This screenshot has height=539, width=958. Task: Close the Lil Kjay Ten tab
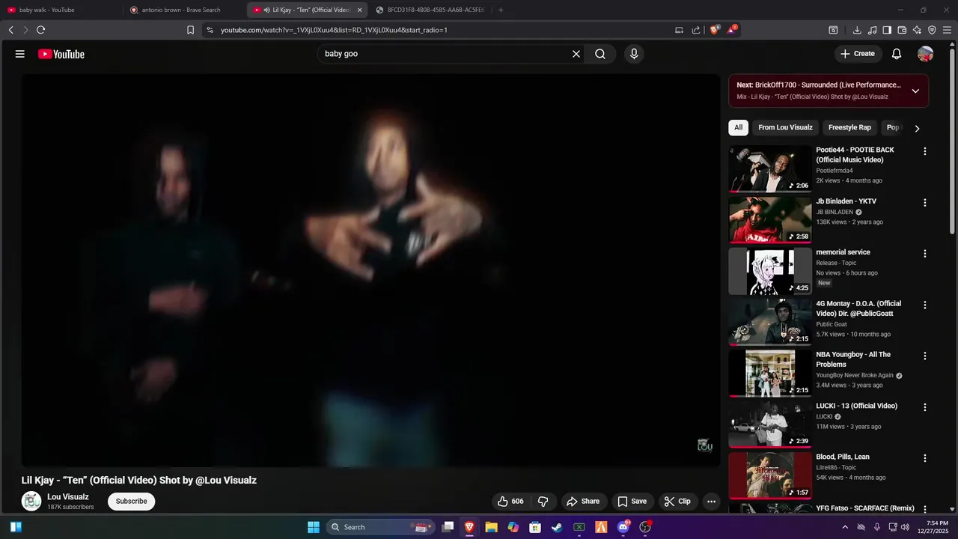(x=359, y=10)
